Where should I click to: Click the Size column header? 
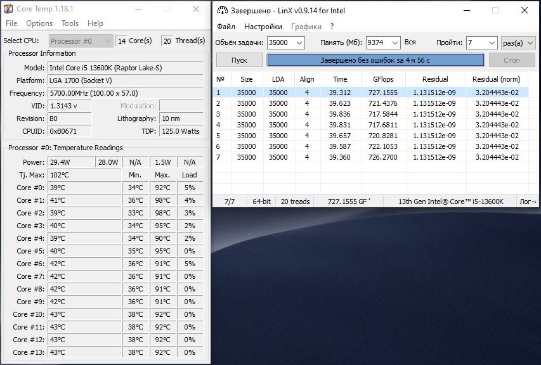246,79
